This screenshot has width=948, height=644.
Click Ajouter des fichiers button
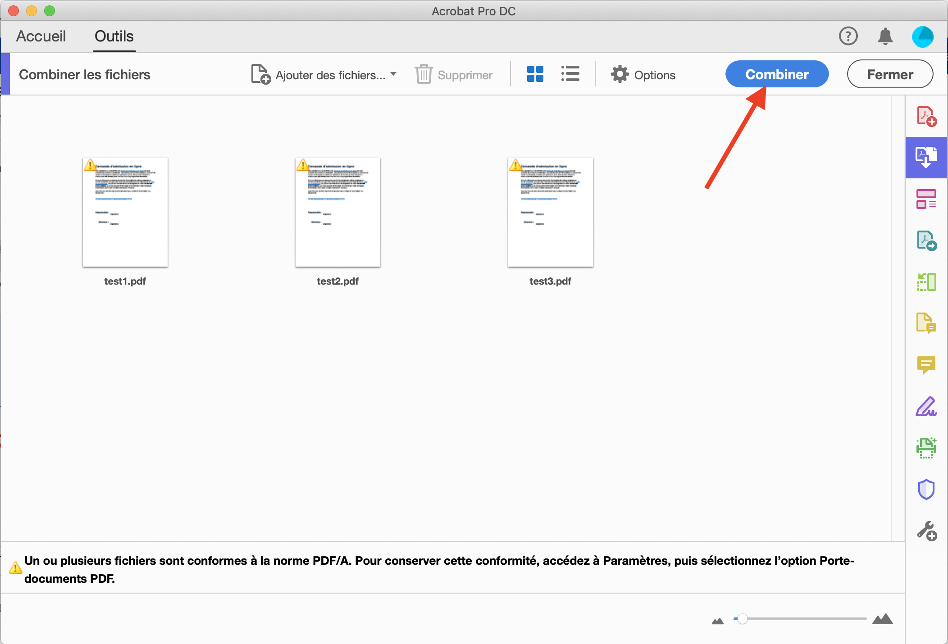[x=318, y=74]
